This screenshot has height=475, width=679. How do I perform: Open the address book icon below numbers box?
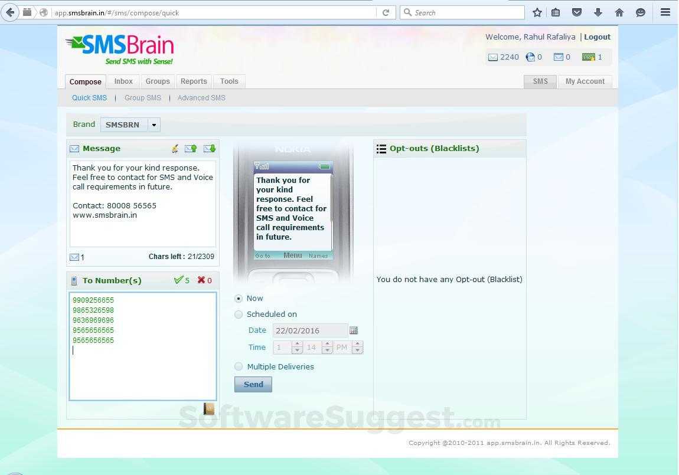(209, 408)
